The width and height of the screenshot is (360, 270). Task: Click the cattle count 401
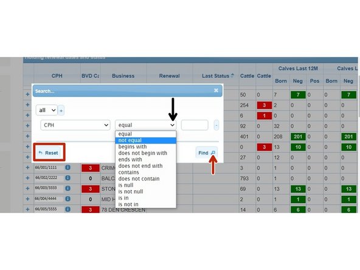(x=244, y=137)
